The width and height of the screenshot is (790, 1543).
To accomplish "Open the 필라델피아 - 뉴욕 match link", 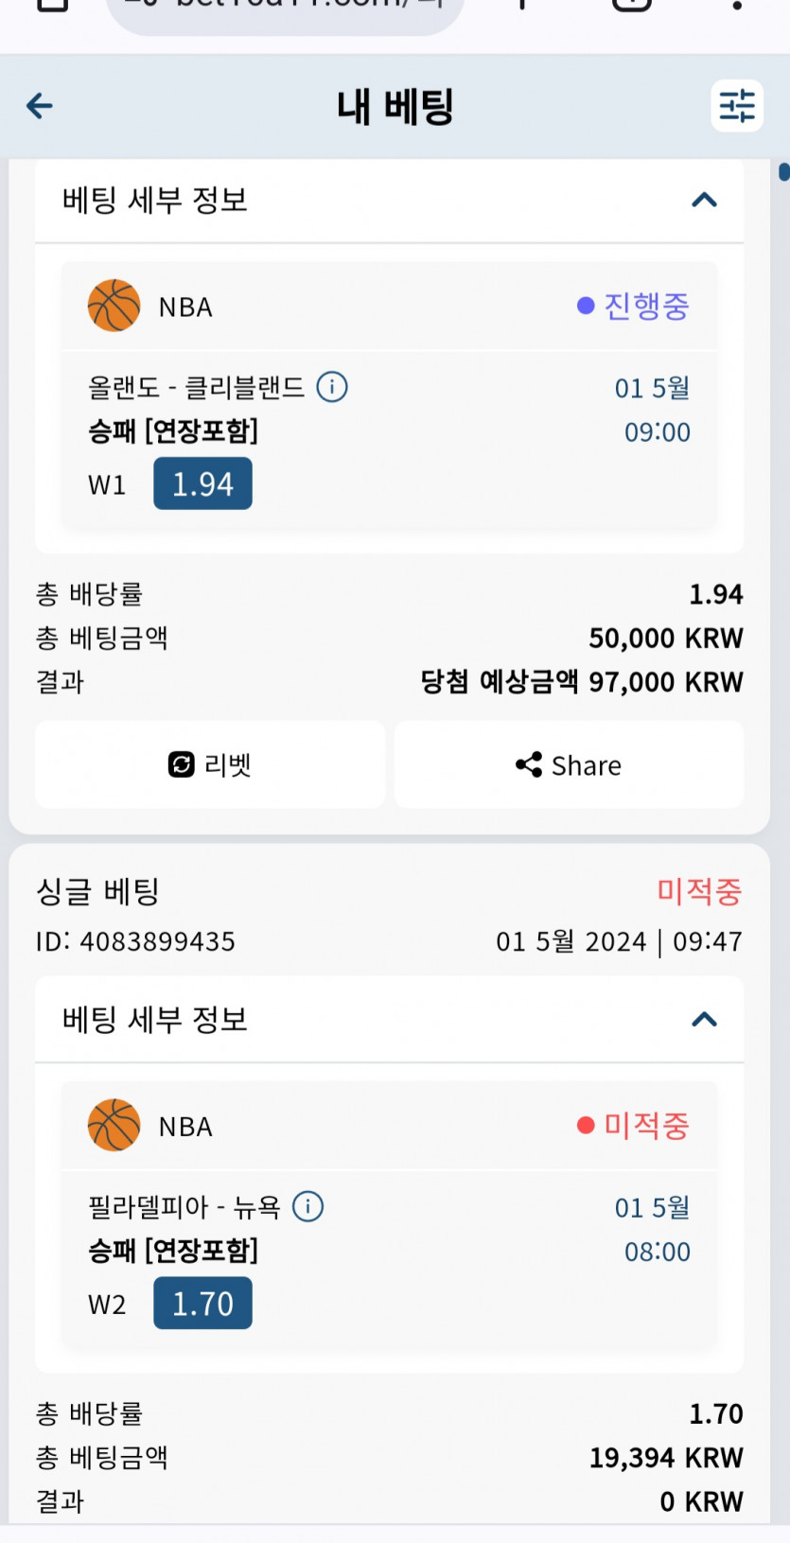I will click(184, 1206).
